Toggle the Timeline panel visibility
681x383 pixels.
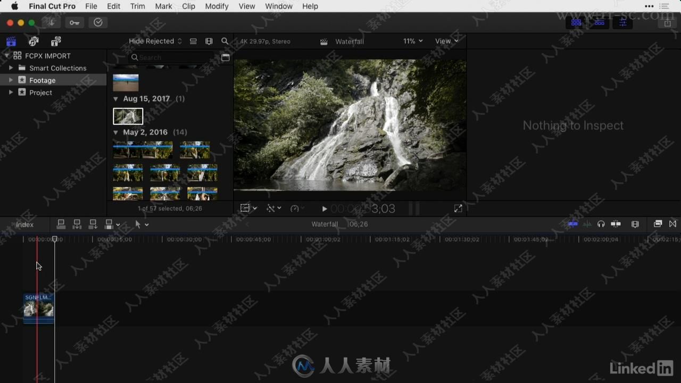coord(600,23)
